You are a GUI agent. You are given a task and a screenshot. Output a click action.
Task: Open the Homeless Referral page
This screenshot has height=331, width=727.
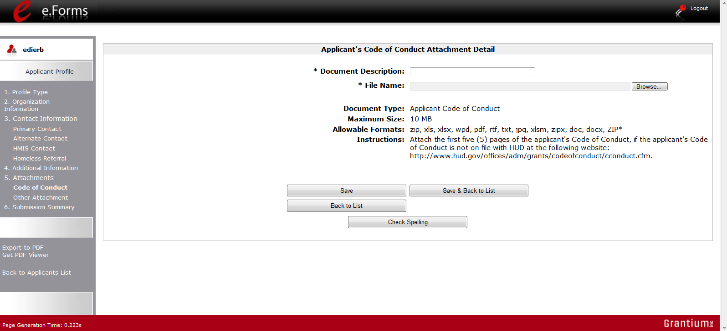pyautogui.click(x=40, y=158)
